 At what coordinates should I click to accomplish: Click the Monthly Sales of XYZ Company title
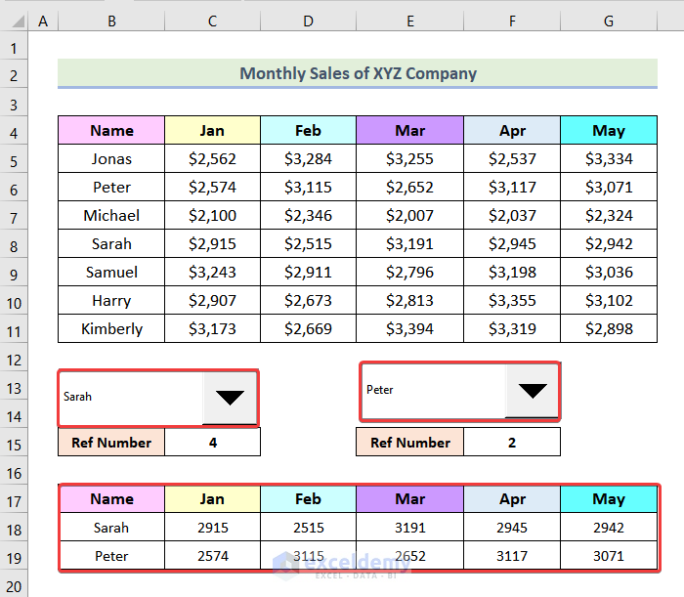pos(358,73)
